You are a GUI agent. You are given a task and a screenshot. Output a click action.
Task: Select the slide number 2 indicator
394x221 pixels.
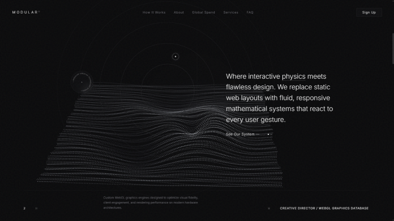pyautogui.click(x=24, y=208)
